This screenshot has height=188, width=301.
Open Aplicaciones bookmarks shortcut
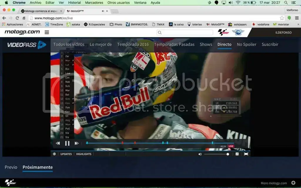13,24
